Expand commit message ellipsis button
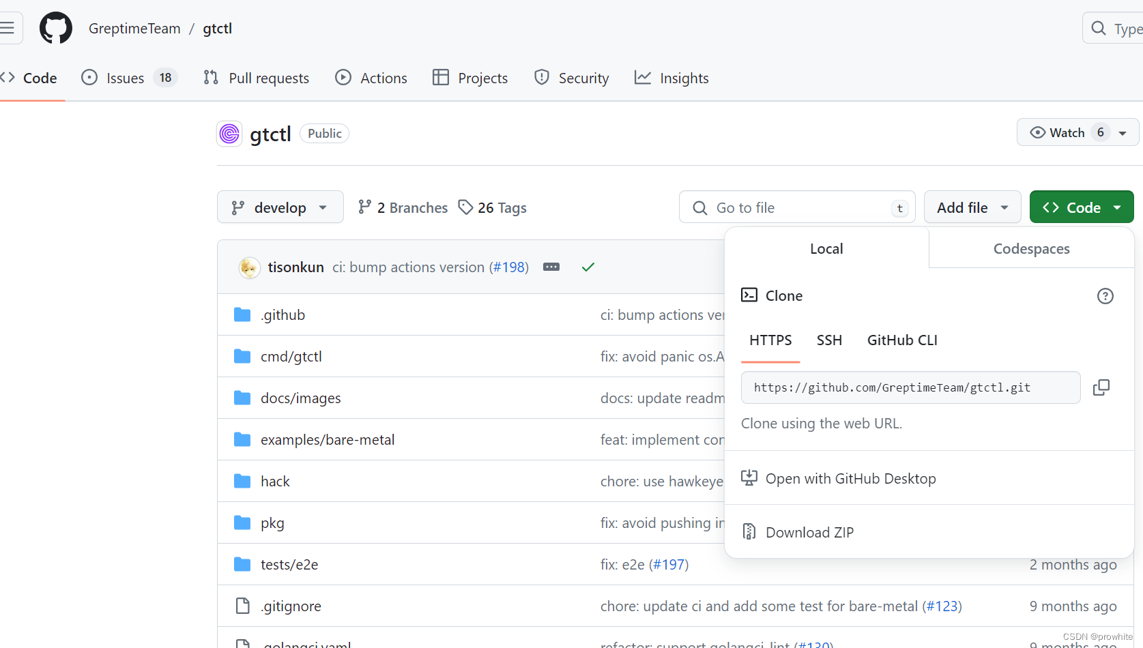 tap(551, 267)
